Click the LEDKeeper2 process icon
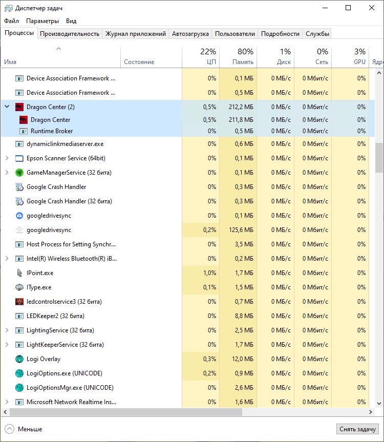The height and width of the screenshot is (442, 384). click(x=19, y=316)
